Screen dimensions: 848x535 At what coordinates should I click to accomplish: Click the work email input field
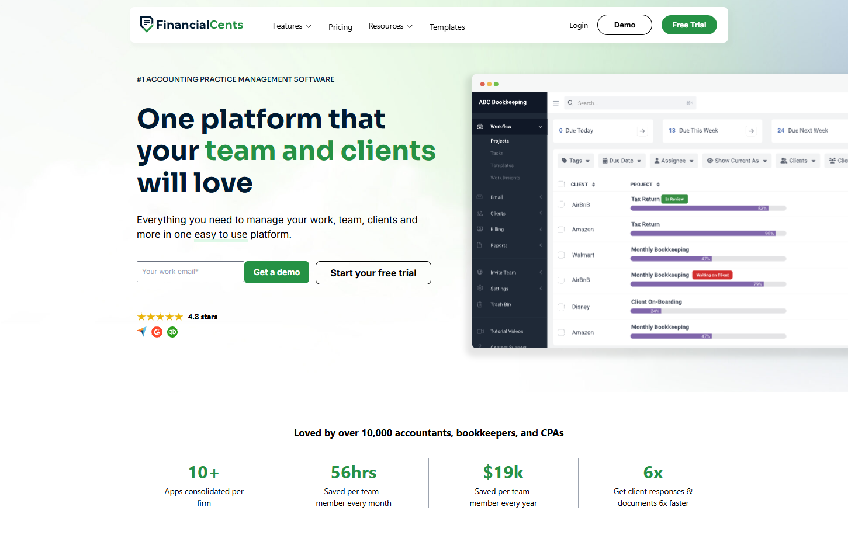(190, 272)
